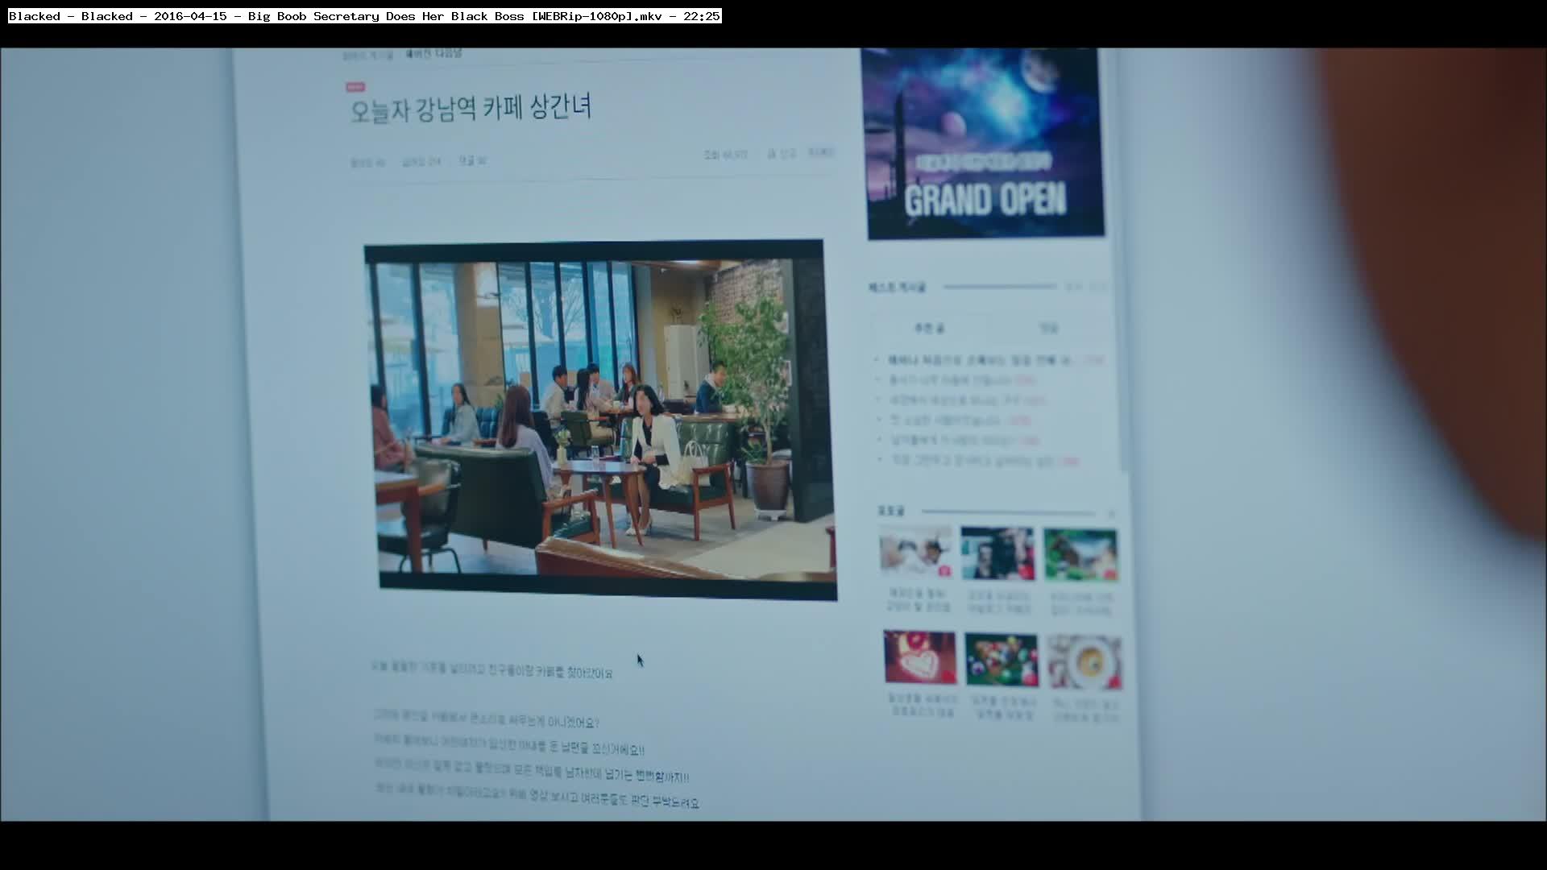
Task: Open the coffee cup thumbnail
Action: [1085, 662]
